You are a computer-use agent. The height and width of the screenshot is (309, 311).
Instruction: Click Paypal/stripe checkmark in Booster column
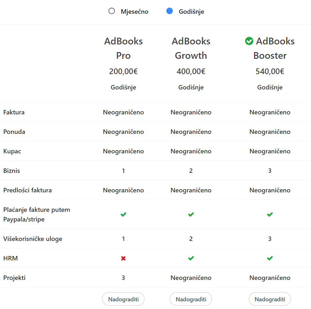270,214
